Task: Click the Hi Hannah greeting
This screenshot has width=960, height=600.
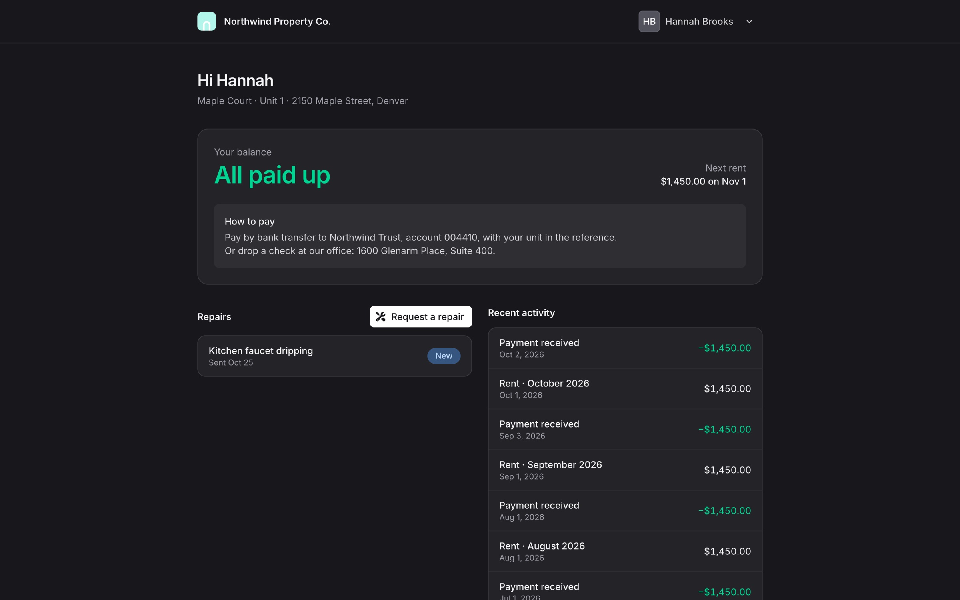Action: point(235,80)
